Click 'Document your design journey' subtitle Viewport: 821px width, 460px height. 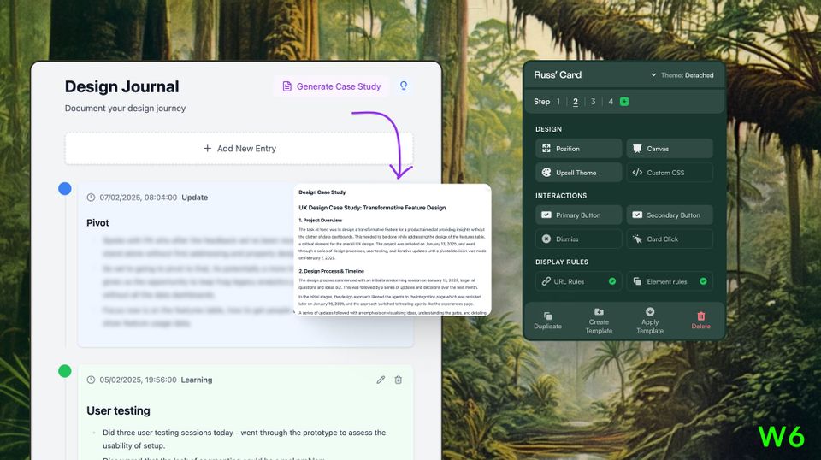click(x=125, y=109)
